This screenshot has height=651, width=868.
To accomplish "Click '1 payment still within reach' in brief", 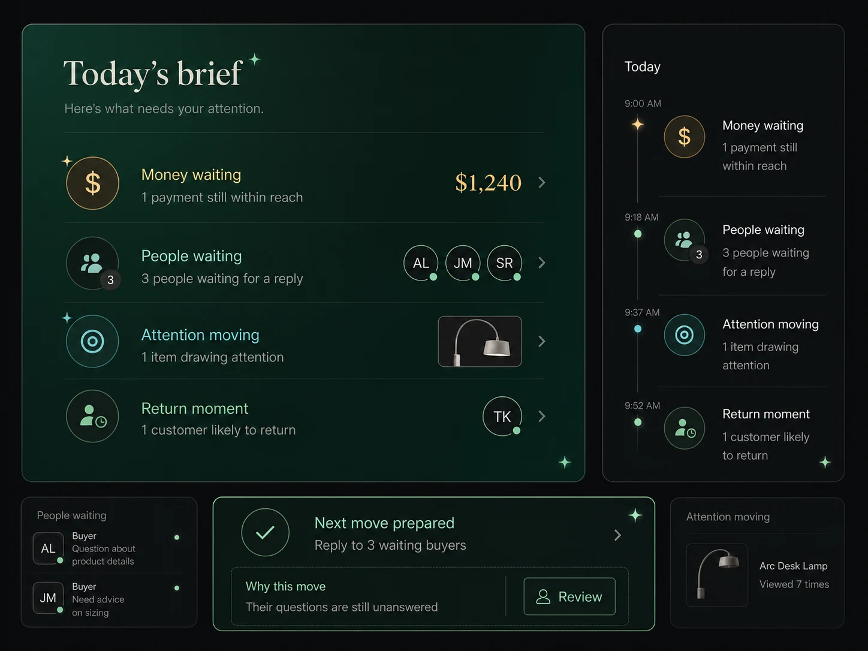I will coord(222,197).
